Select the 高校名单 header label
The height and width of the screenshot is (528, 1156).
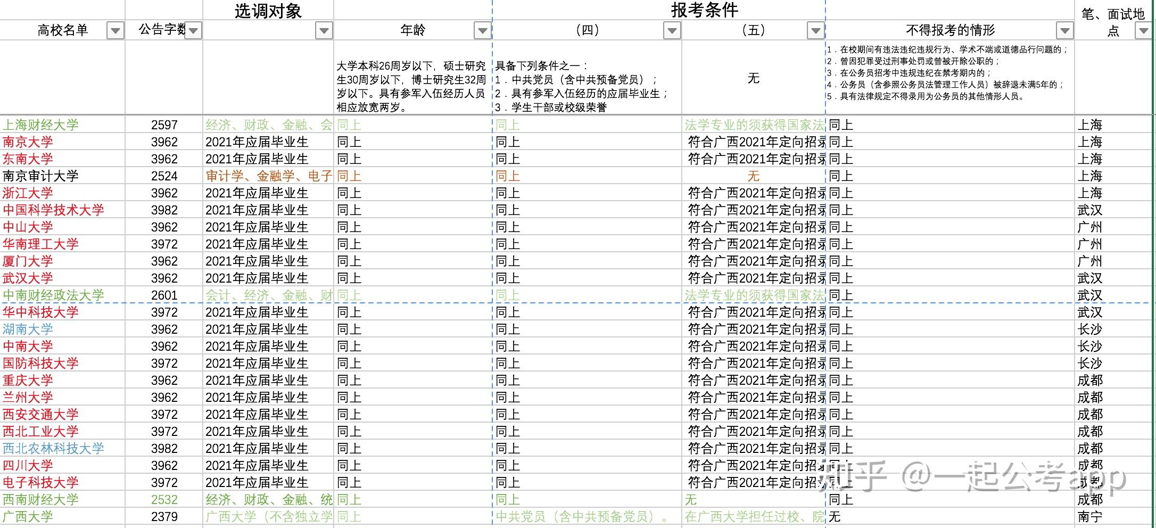(x=63, y=30)
